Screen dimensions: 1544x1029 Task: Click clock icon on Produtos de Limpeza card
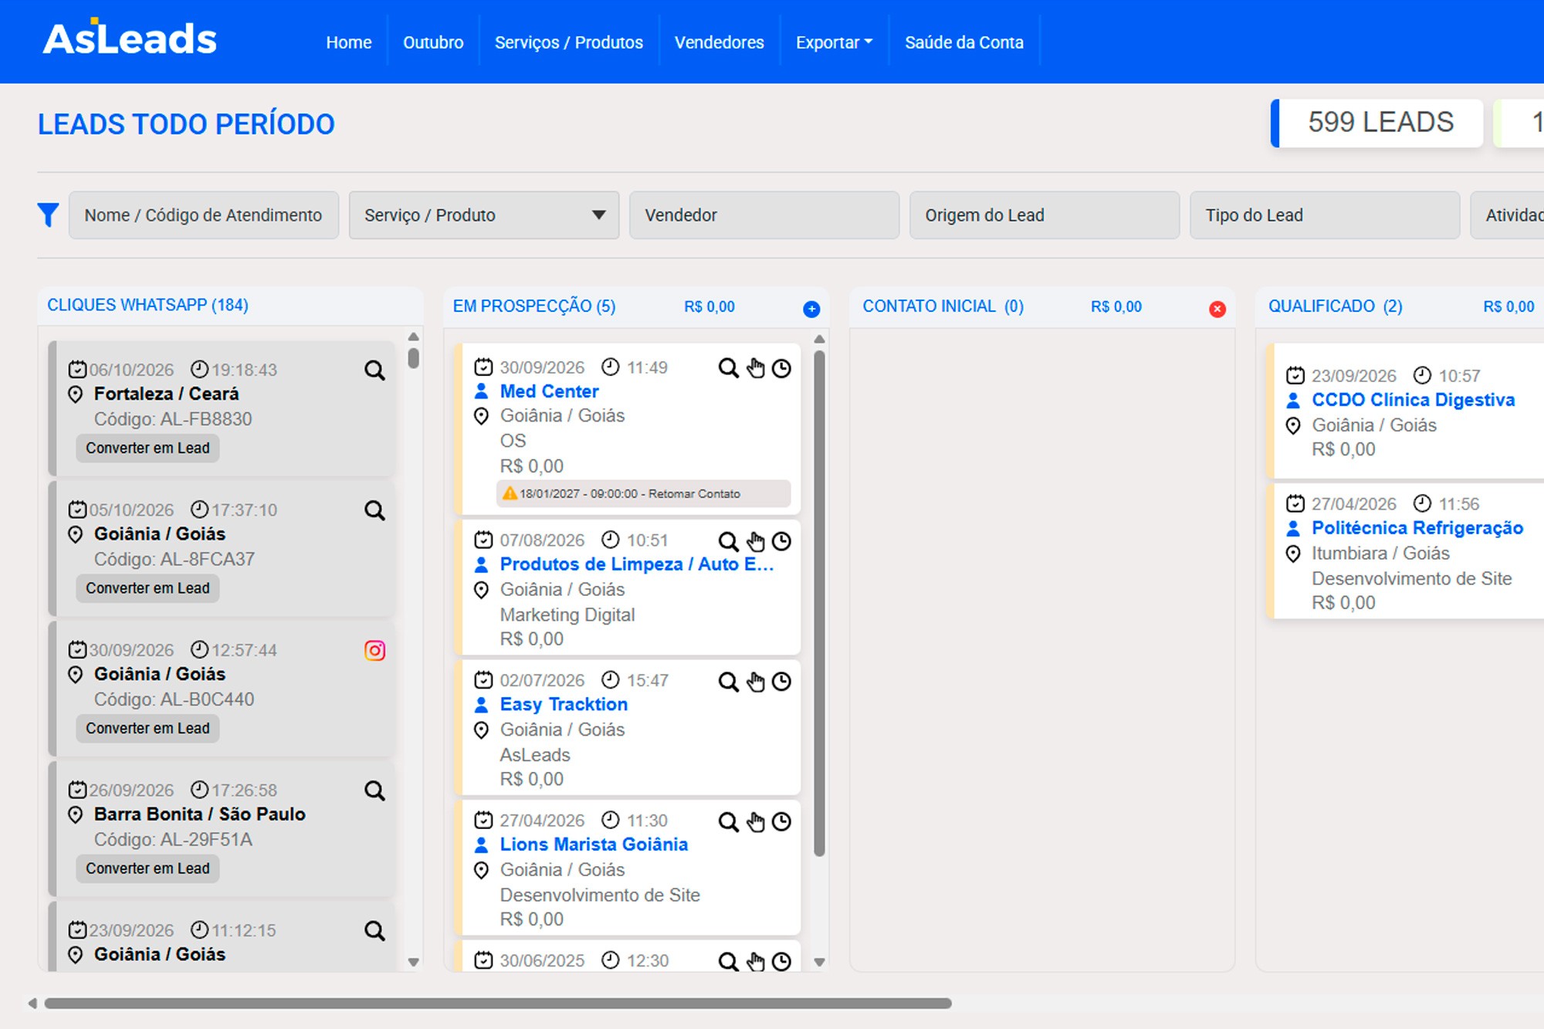(x=781, y=541)
